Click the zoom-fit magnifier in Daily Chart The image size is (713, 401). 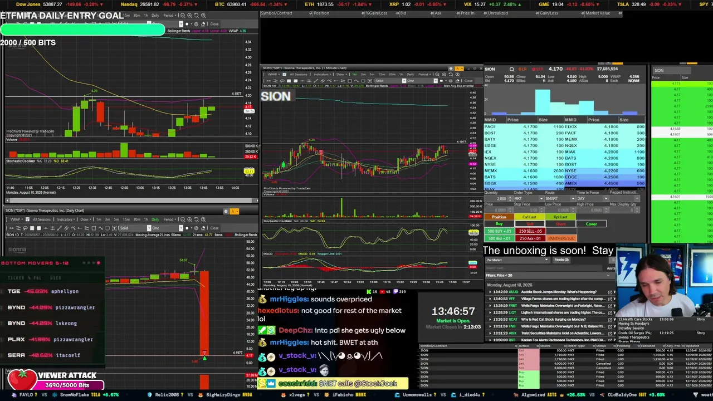(x=203, y=219)
